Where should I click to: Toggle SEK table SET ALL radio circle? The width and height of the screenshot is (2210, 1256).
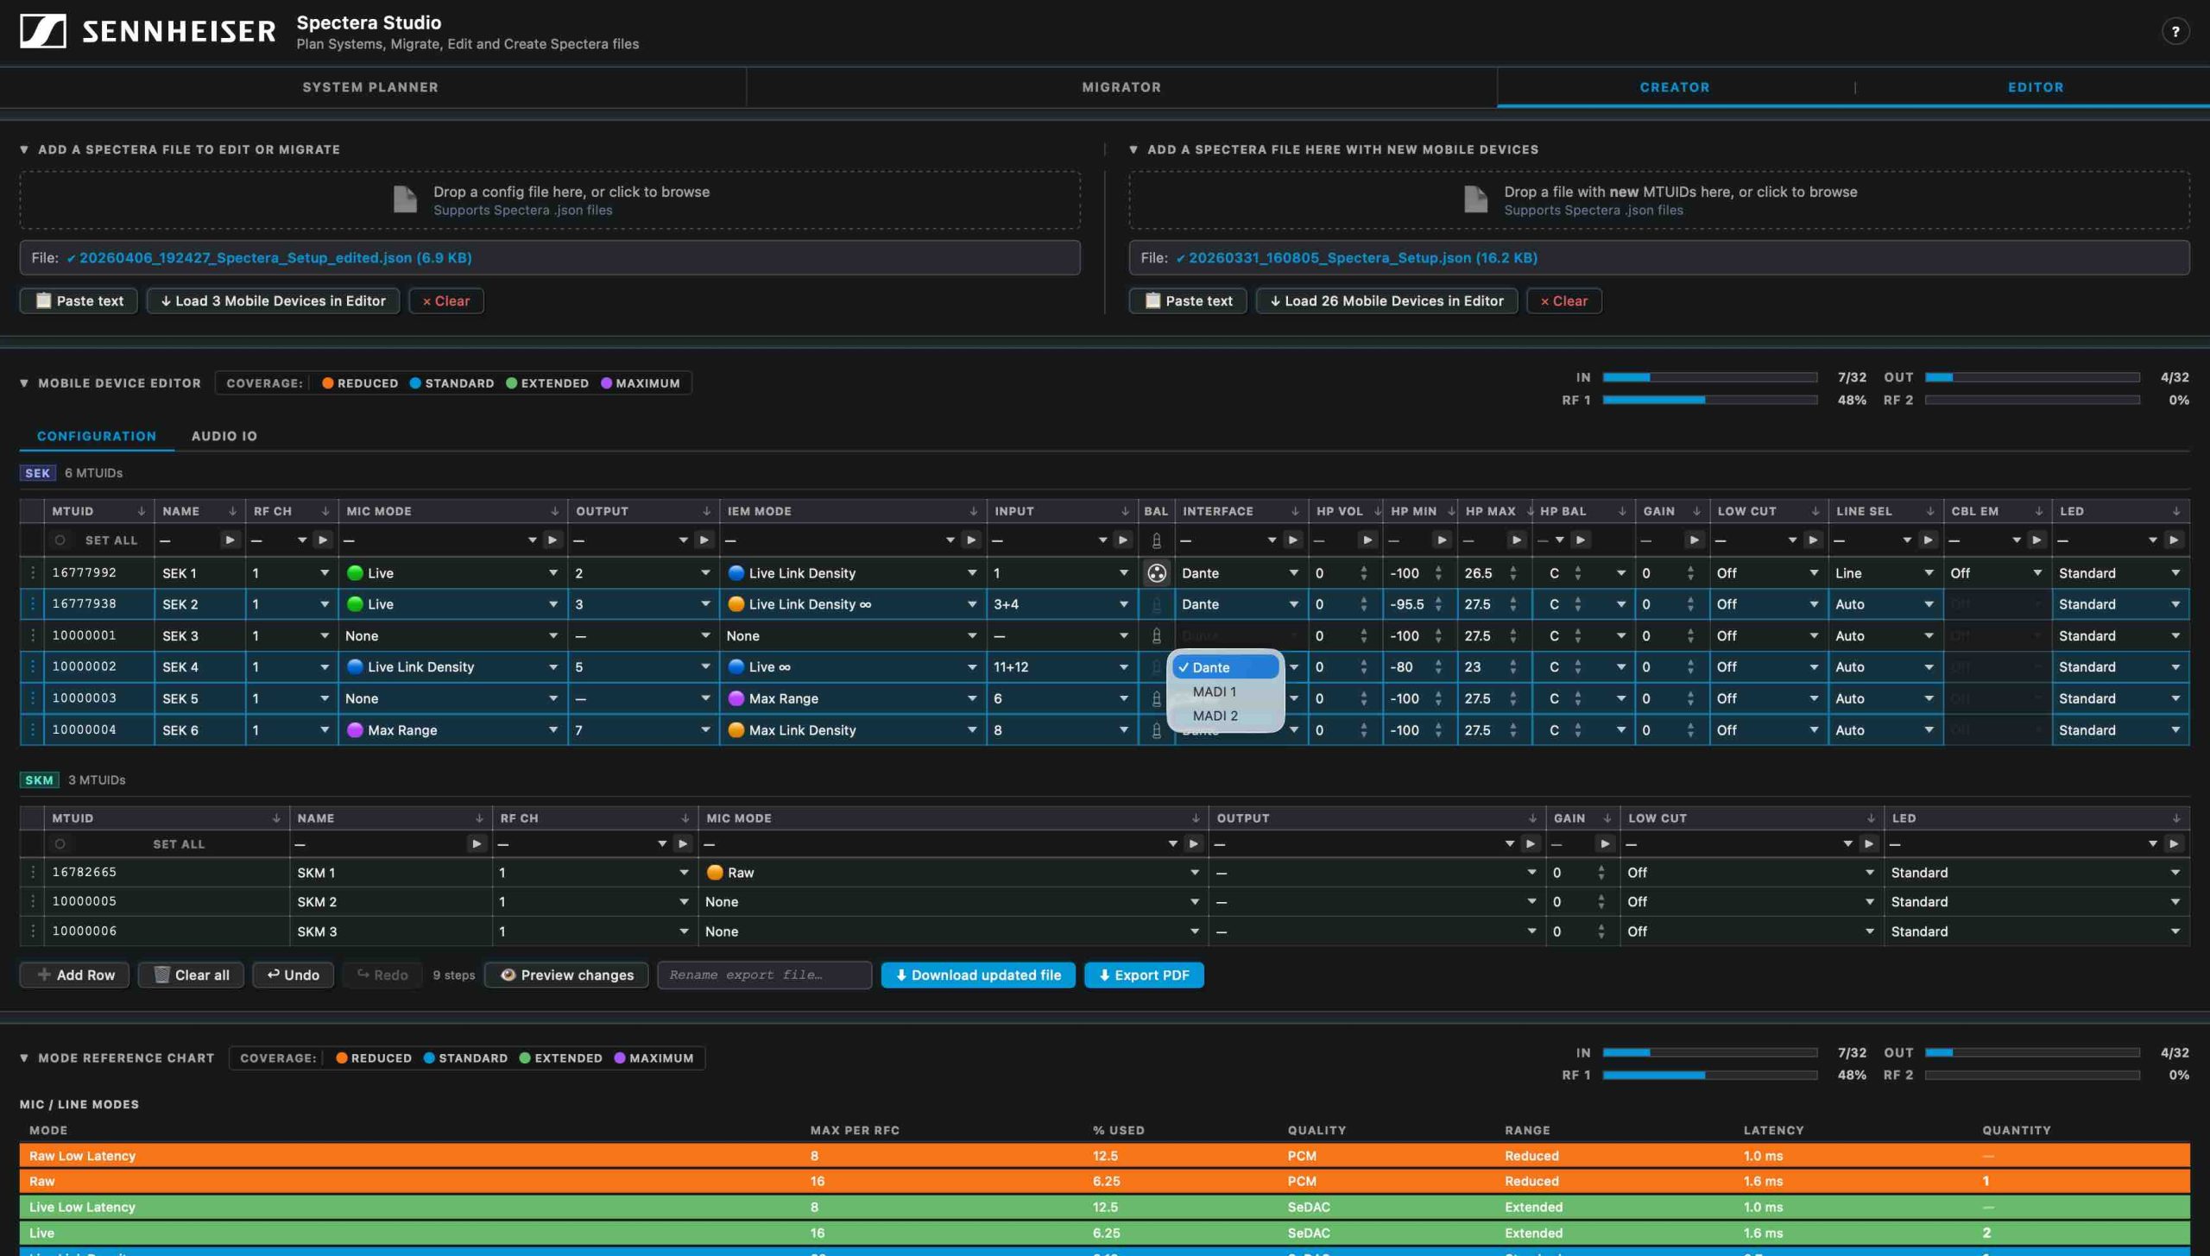60,540
